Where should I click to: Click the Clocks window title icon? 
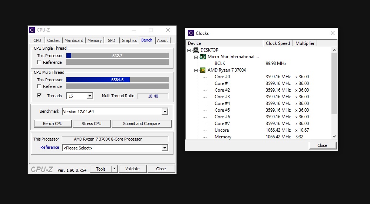tap(191, 33)
